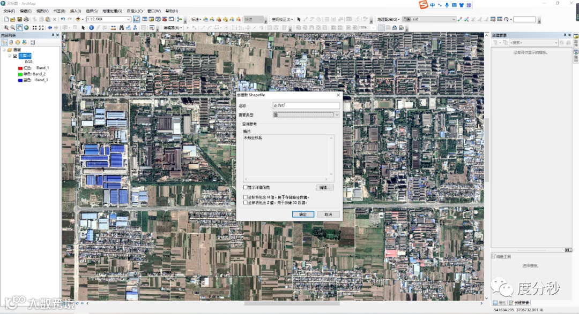The height and width of the screenshot is (314, 579).
Task: Click the New map document icon
Action: click(x=6, y=19)
